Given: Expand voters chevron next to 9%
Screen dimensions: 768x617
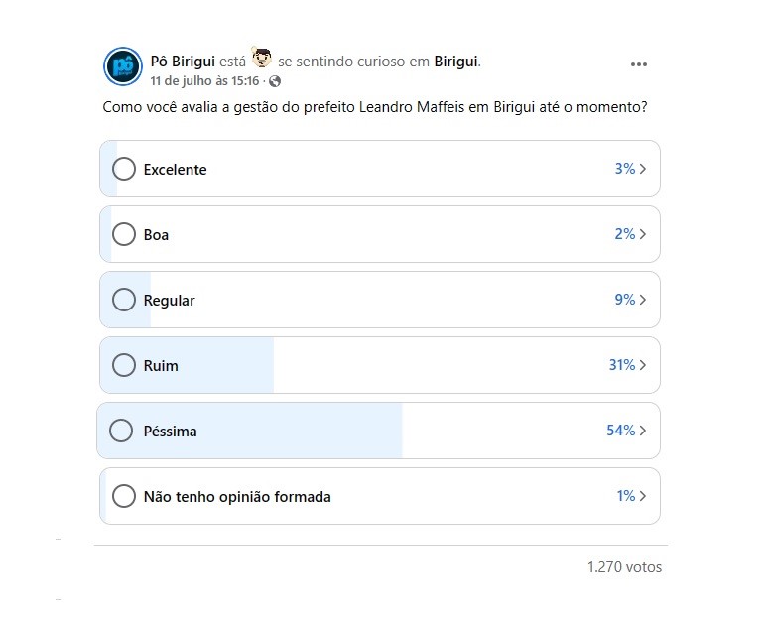Looking at the screenshot, I should tap(643, 300).
